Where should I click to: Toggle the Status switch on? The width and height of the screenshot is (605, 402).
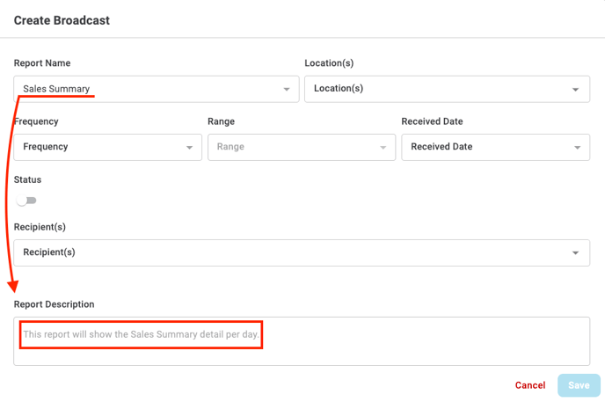(26, 201)
